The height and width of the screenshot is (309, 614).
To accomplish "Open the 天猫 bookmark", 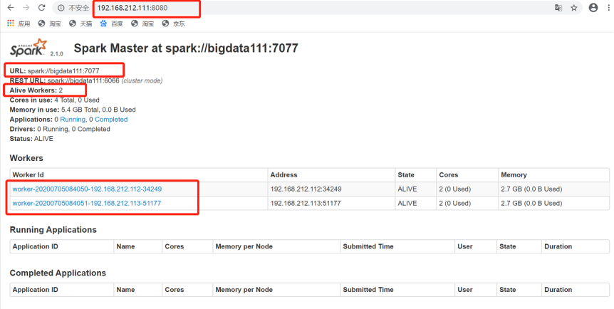I will [x=80, y=23].
